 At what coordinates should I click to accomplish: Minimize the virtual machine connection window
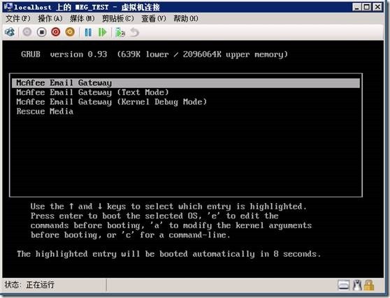(x=356, y=7)
